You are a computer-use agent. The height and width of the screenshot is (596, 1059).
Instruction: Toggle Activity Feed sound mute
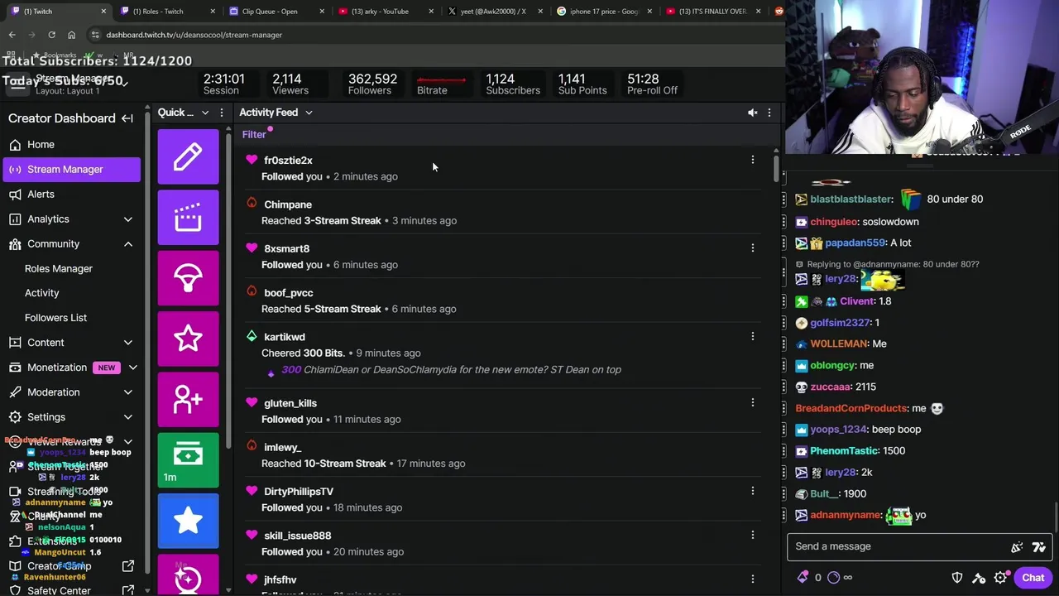click(752, 113)
